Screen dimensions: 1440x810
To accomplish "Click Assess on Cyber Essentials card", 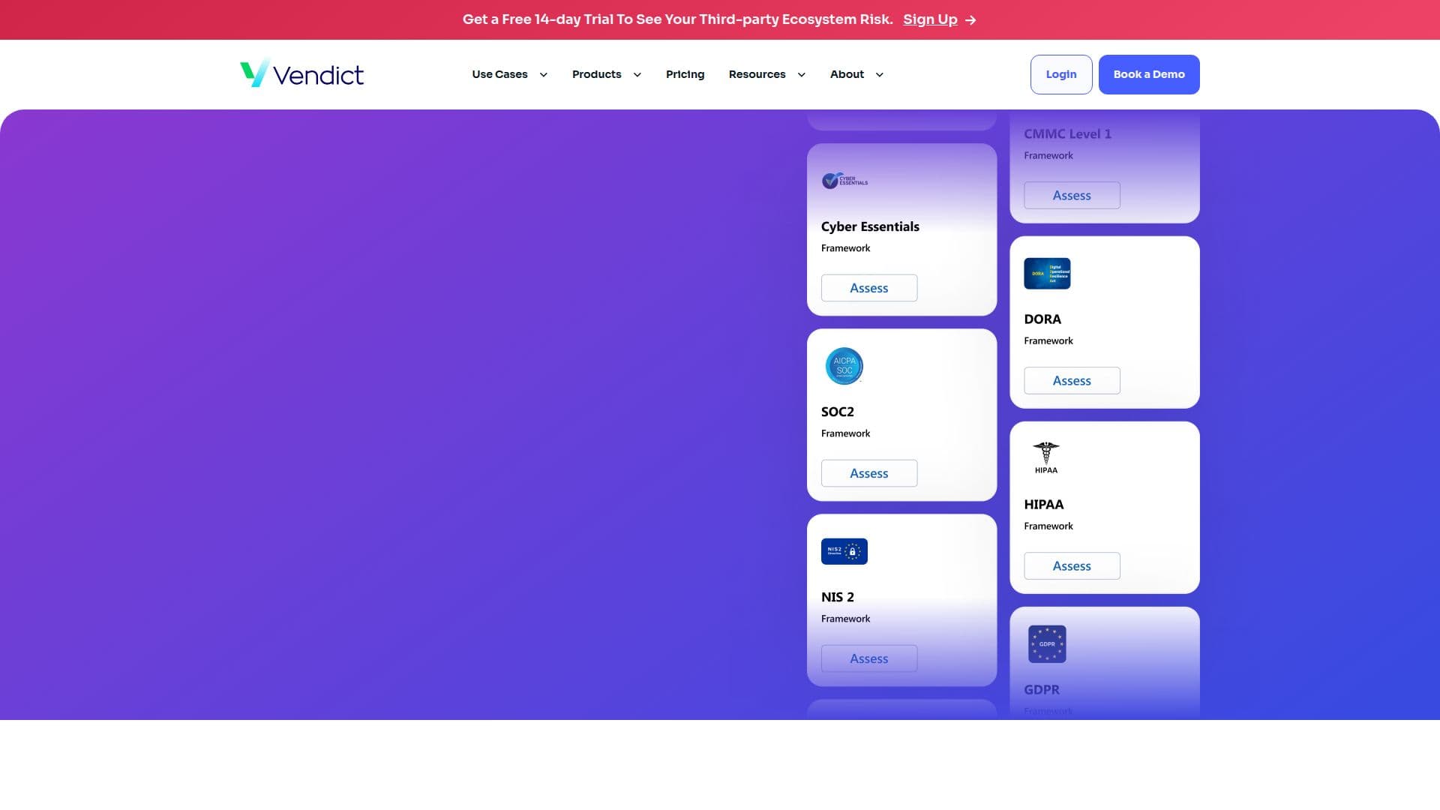I will [x=869, y=288].
